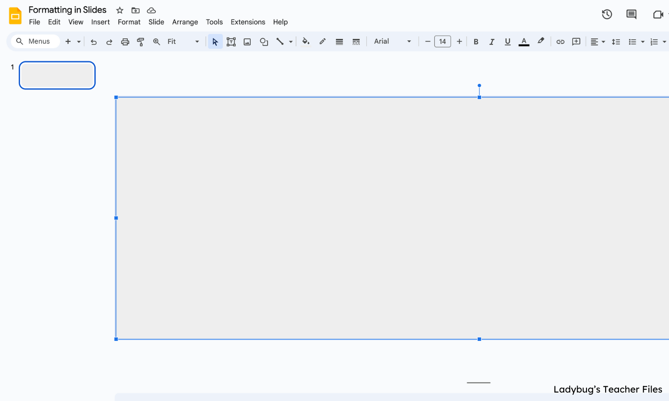Select the Border color pencil tool

pos(322,41)
